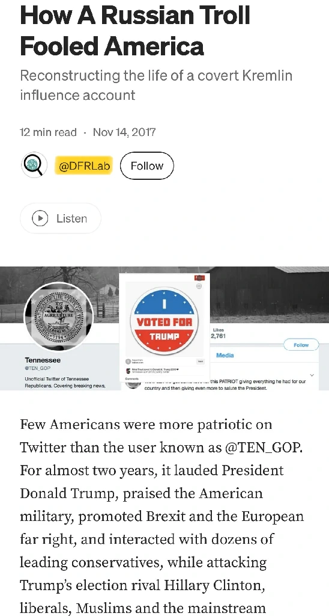
Task: Click the red Save button on the pin
Action: [x=199, y=278]
